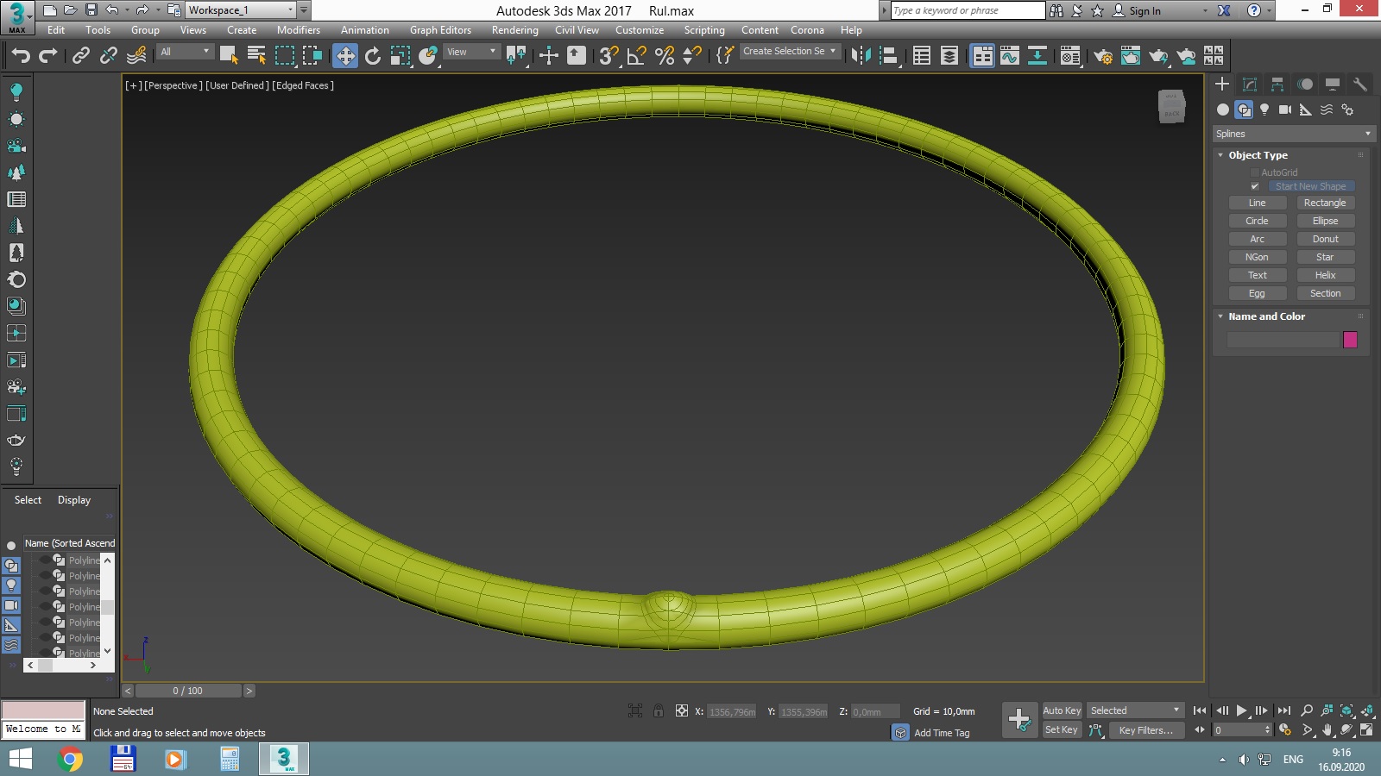Toggle Auto Key animation mode

(1062, 710)
